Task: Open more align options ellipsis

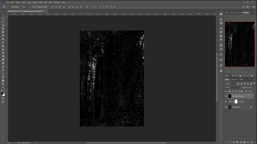Action: point(87,7)
